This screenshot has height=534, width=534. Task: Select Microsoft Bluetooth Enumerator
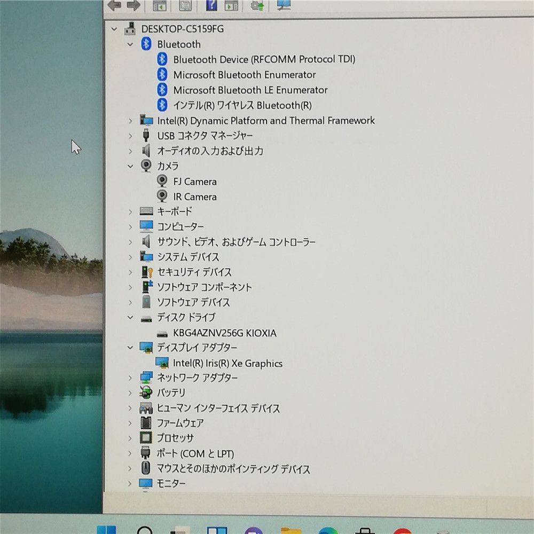244,75
